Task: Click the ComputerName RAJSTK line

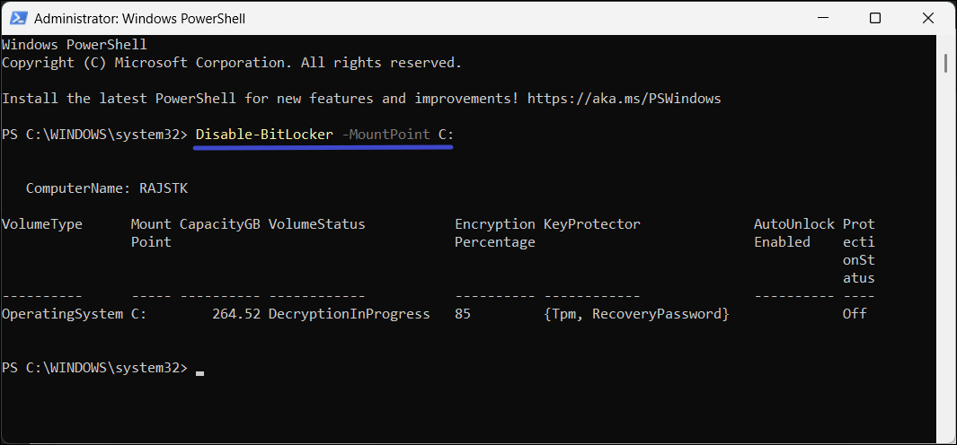Action: pos(107,188)
